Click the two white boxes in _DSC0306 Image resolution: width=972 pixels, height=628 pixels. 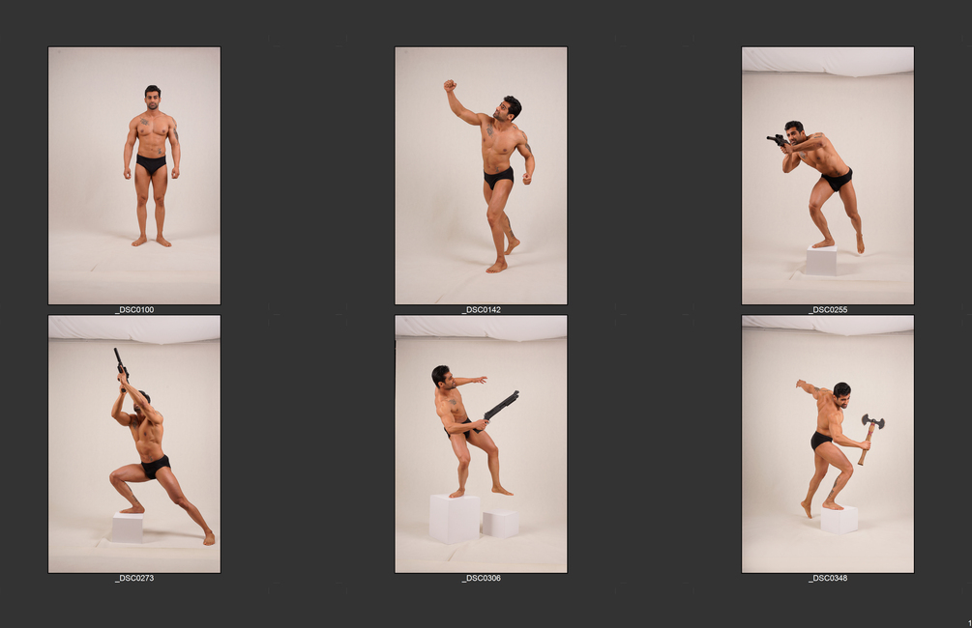pyautogui.click(x=474, y=519)
